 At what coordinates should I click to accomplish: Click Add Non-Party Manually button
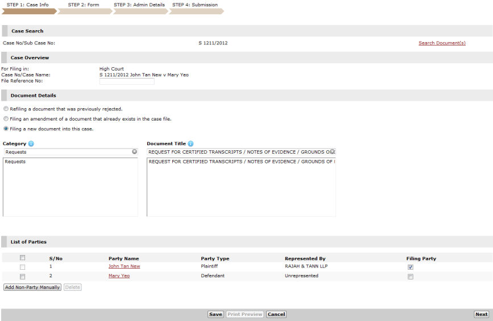32,287
